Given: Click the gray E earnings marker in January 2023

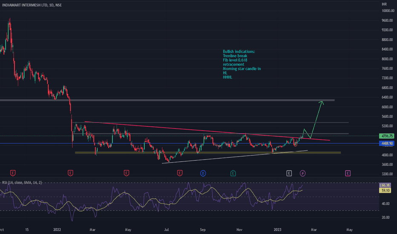Looking at the screenshot, I should coord(289,173).
